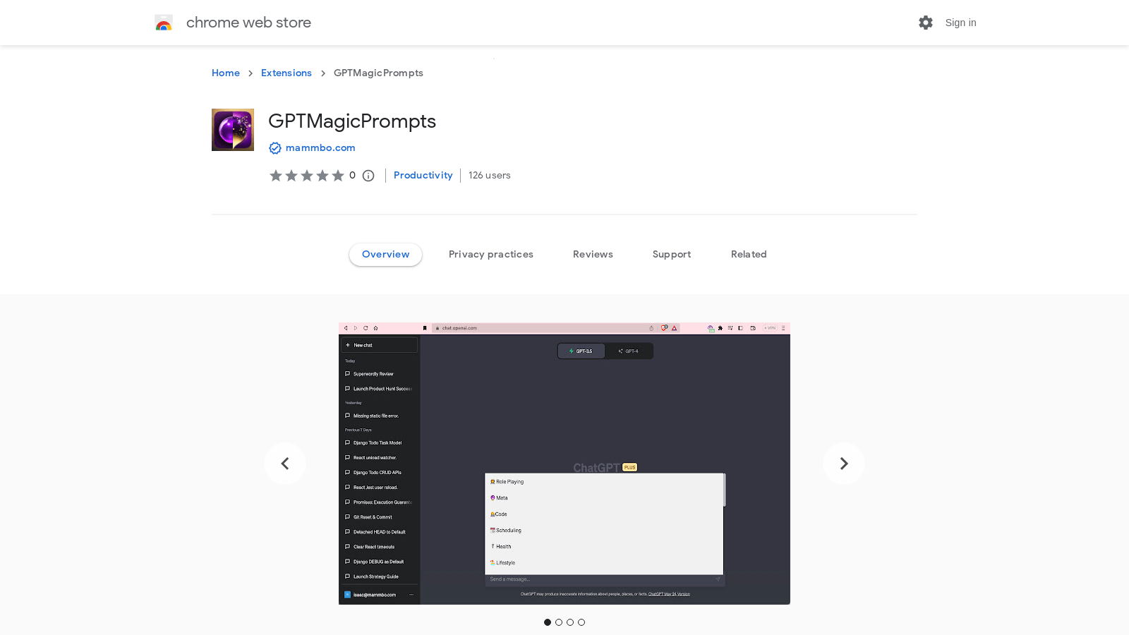Go to the Home breadcrumb
This screenshot has width=1129, height=635.
226,73
